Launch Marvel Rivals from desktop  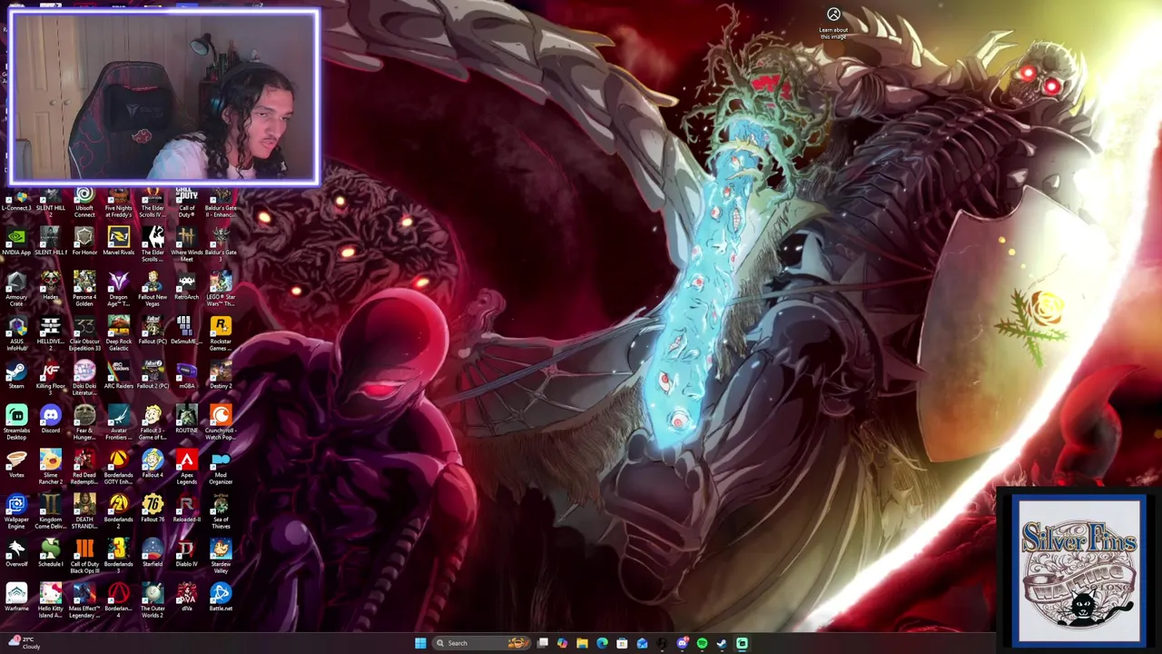pyautogui.click(x=118, y=243)
